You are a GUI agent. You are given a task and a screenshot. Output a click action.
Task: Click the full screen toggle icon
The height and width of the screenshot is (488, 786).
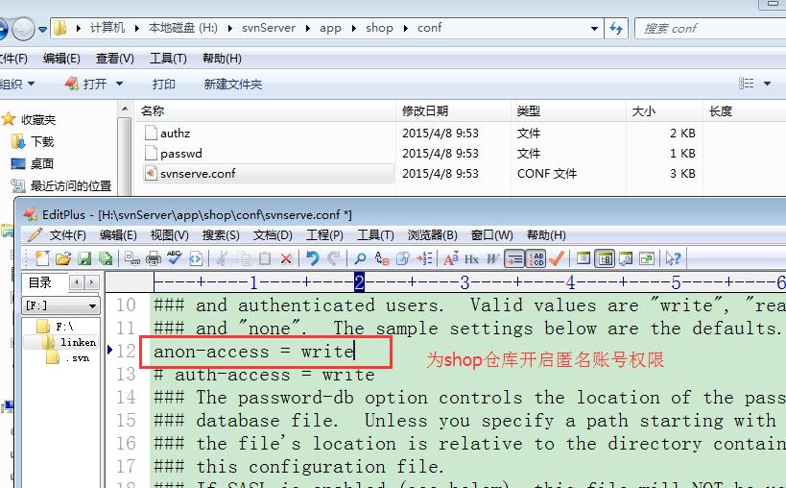[x=647, y=258]
